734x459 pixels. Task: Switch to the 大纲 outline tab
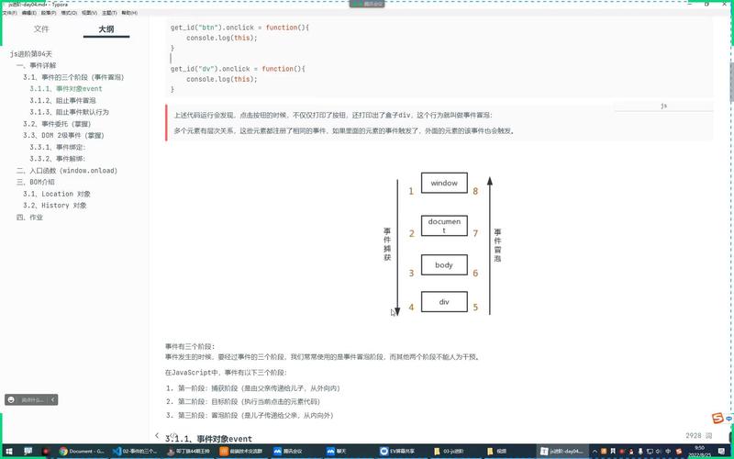(106, 29)
